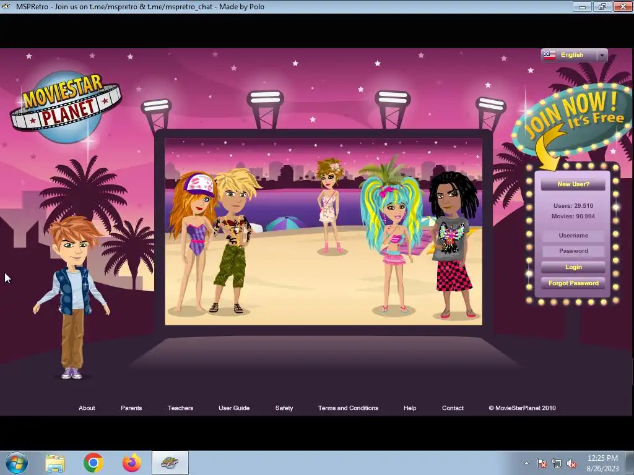
Task: Click the Forgot Password button
Action: [x=573, y=283]
